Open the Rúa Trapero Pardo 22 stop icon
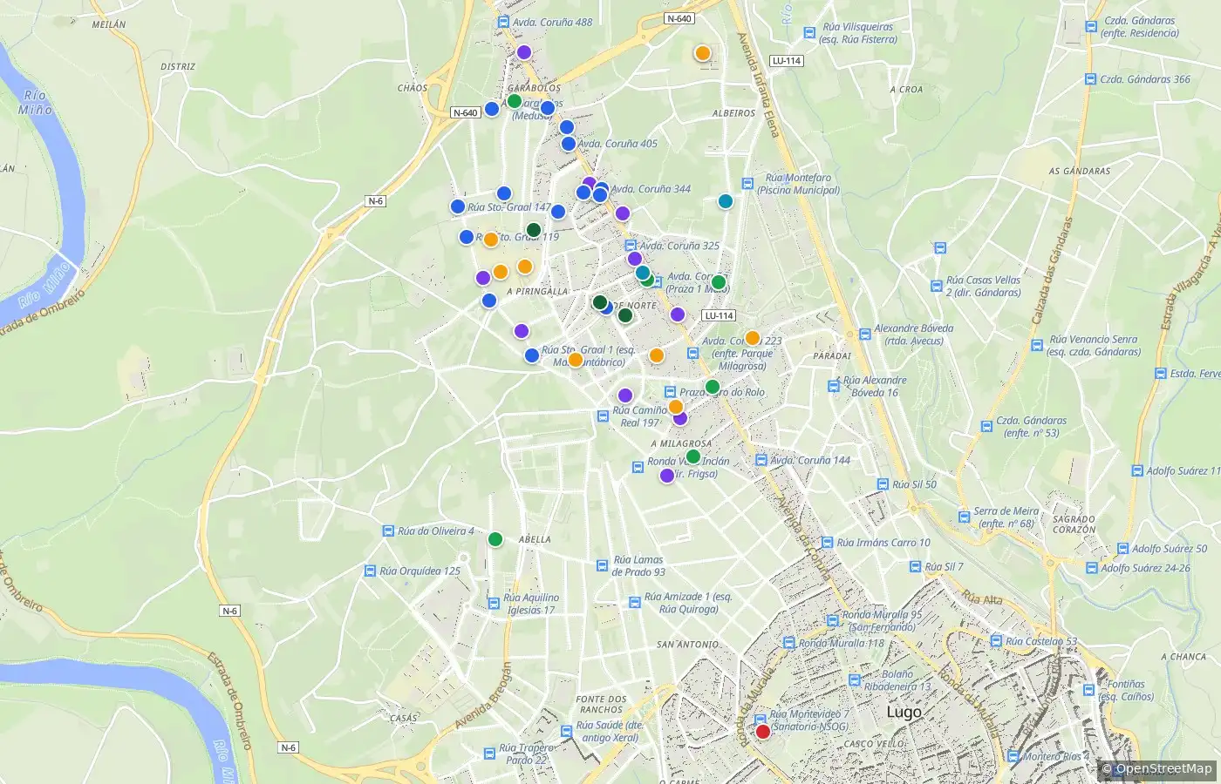 click(490, 754)
